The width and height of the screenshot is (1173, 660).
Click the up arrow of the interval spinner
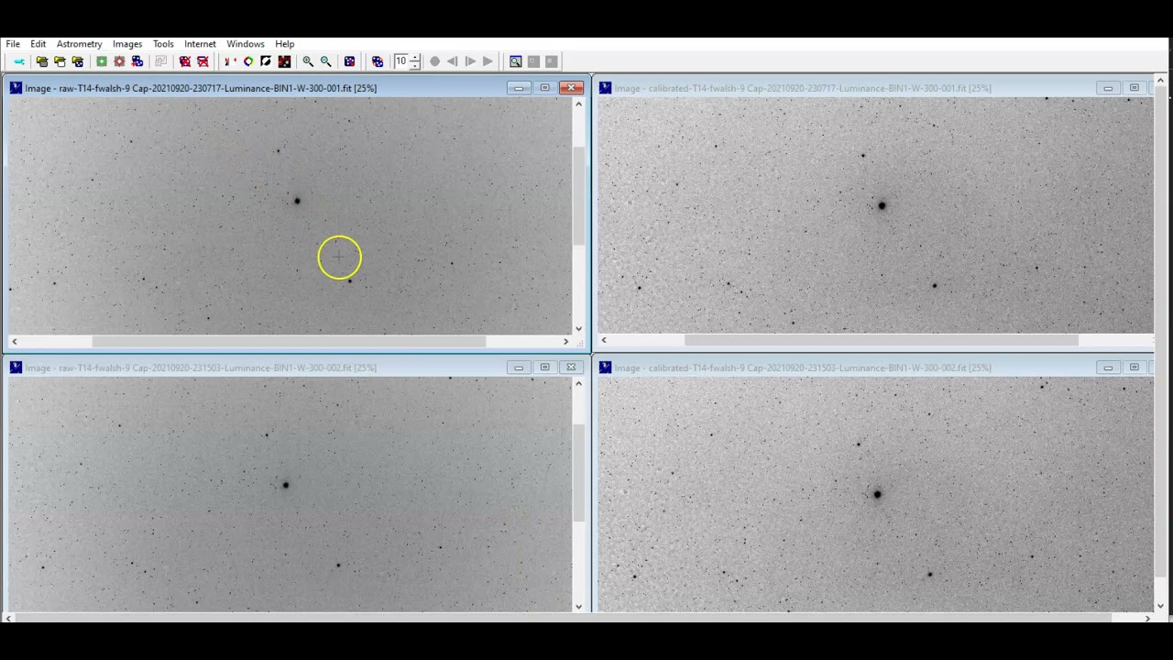pyautogui.click(x=415, y=58)
